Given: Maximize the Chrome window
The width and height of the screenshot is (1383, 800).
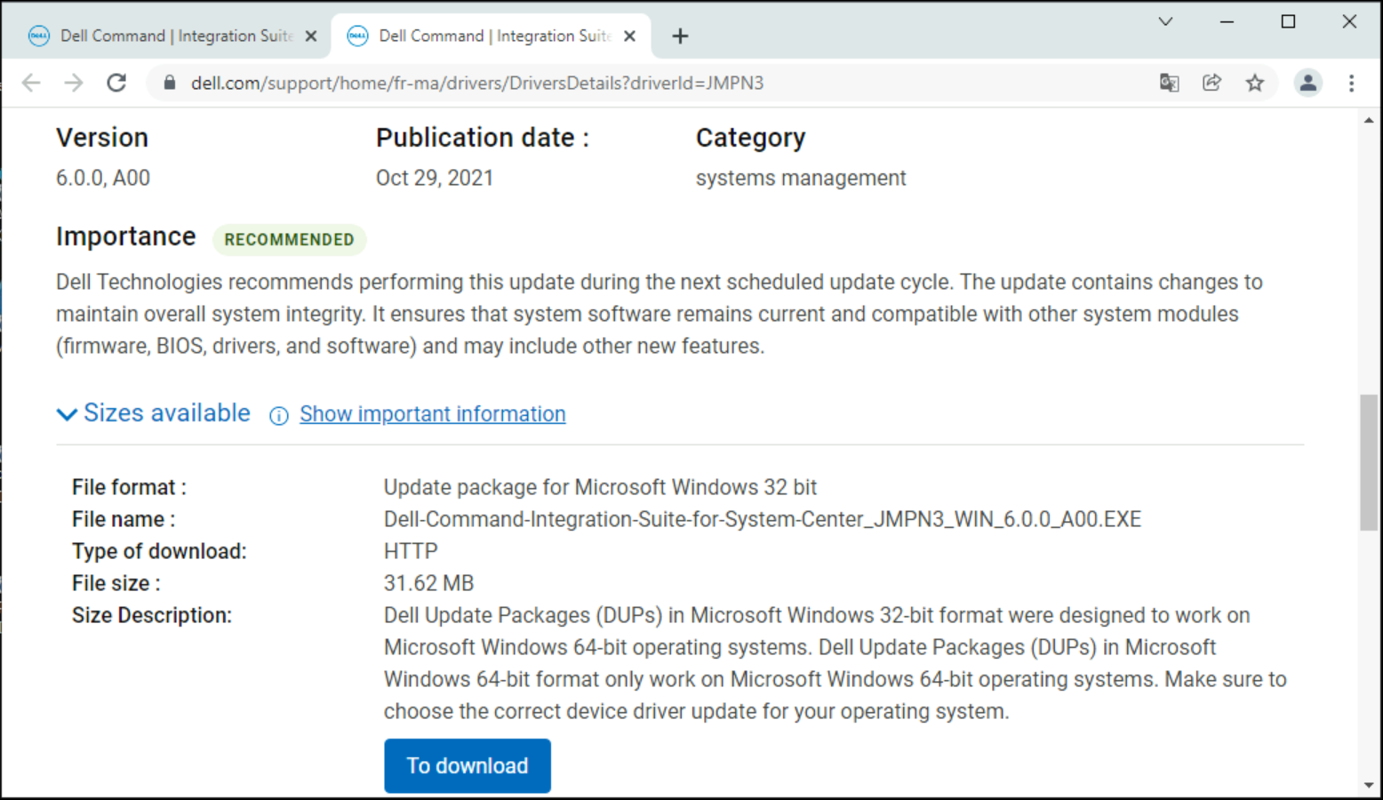Looking at the screenshot, I should coord(1288,21).
